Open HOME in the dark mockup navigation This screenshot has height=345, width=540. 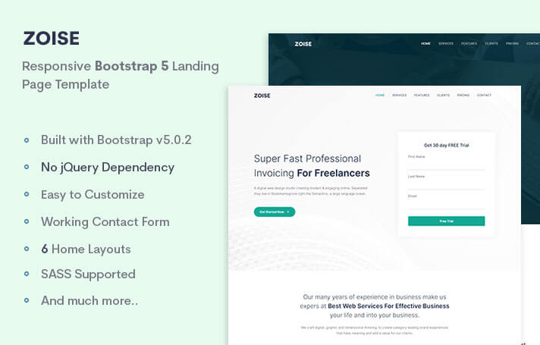click(x=425, y=44)
